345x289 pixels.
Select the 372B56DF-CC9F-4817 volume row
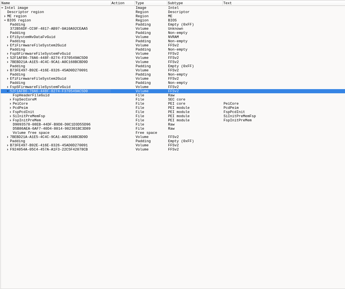(x=173, y=29)
